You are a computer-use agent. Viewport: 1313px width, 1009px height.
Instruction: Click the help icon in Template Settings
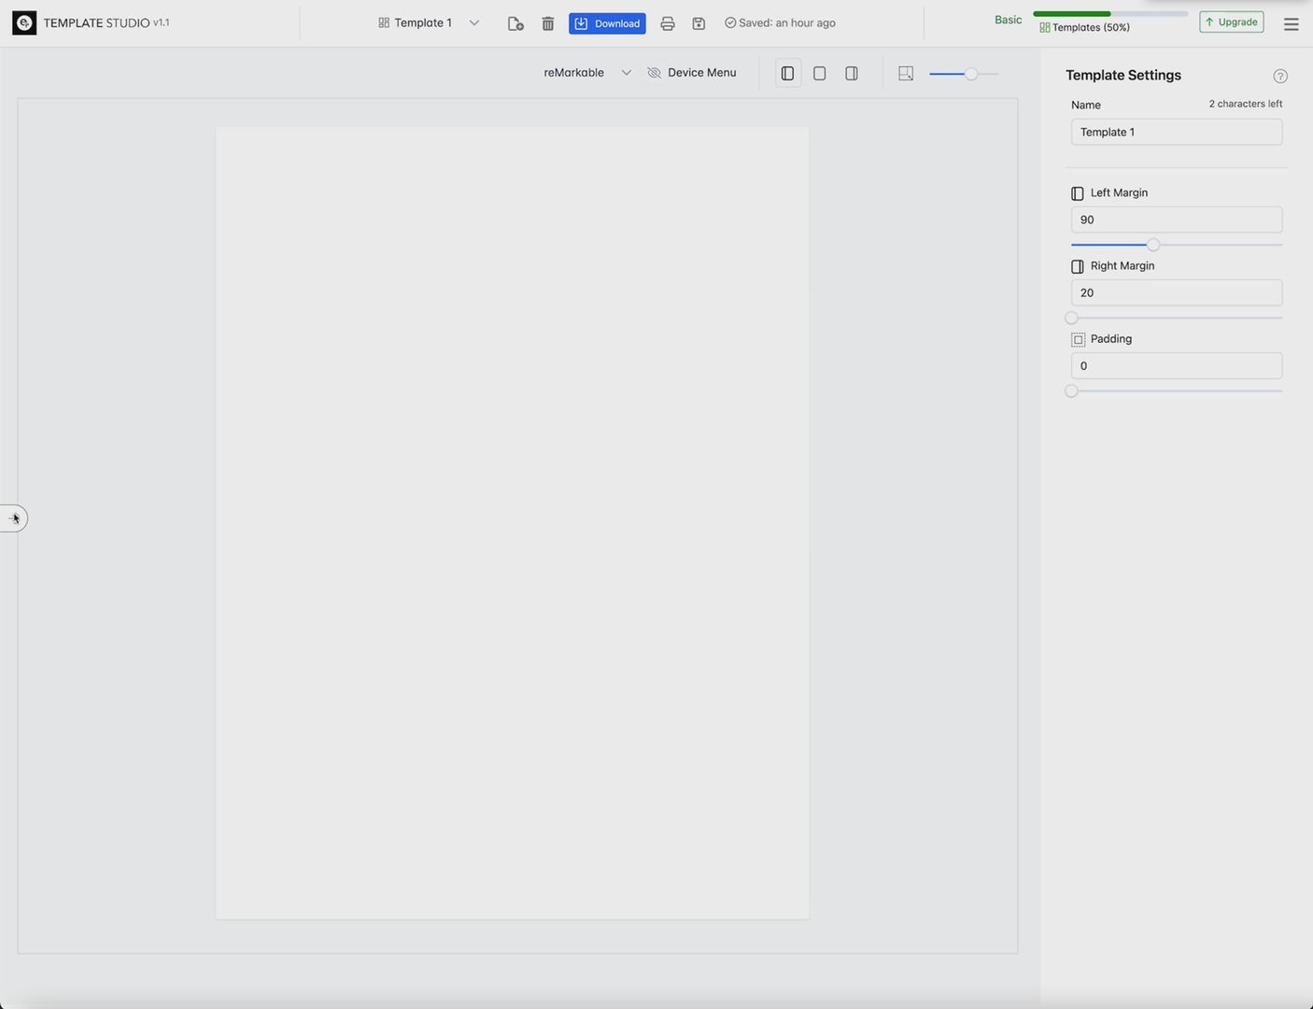[1279, 77]
